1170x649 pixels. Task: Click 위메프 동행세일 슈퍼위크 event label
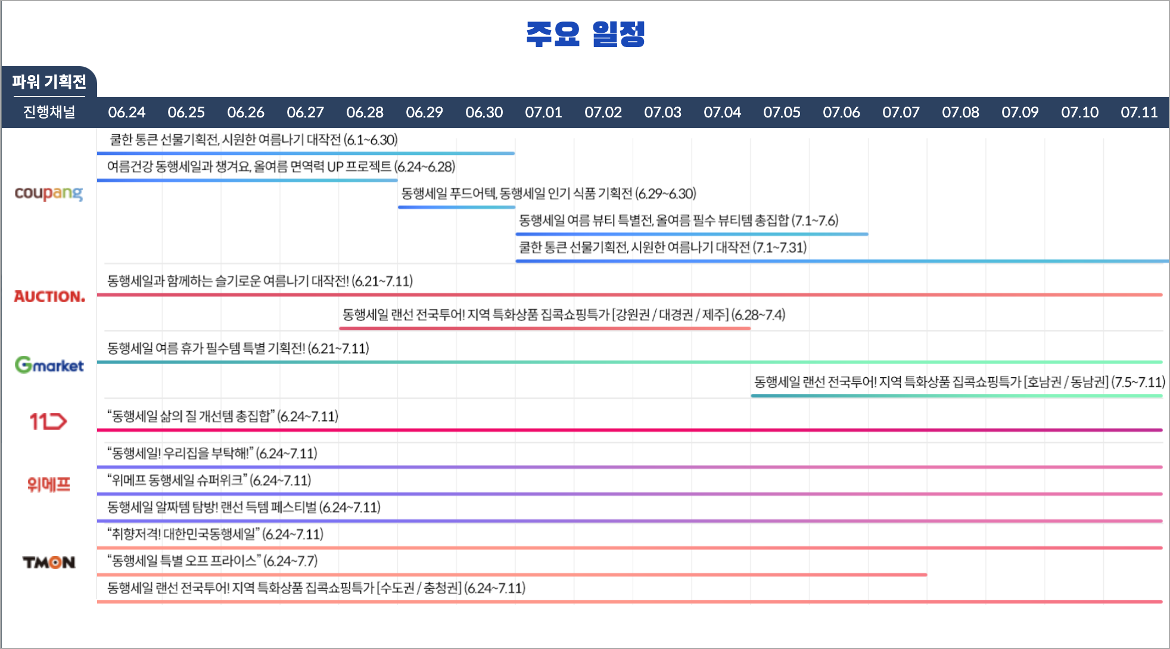(209, 480)
